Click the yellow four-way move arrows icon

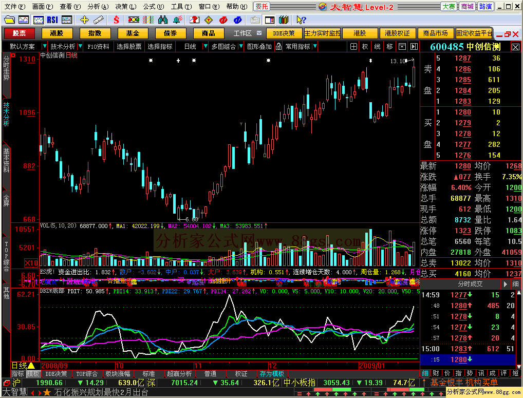tap(84, 20)
